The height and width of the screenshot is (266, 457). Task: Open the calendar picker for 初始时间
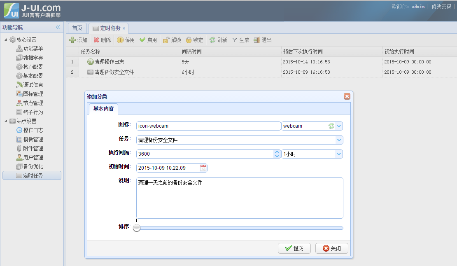pyautogui.click(x=203, y=168)
